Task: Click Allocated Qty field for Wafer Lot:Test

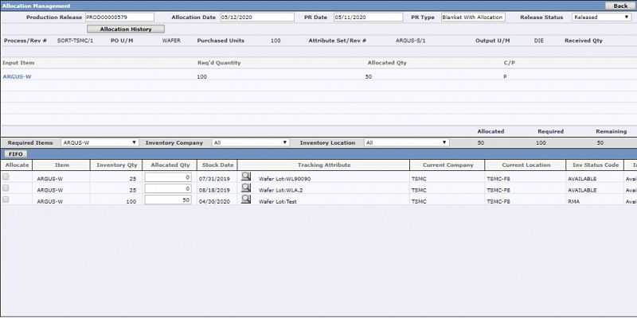Action: pos(167,200)
